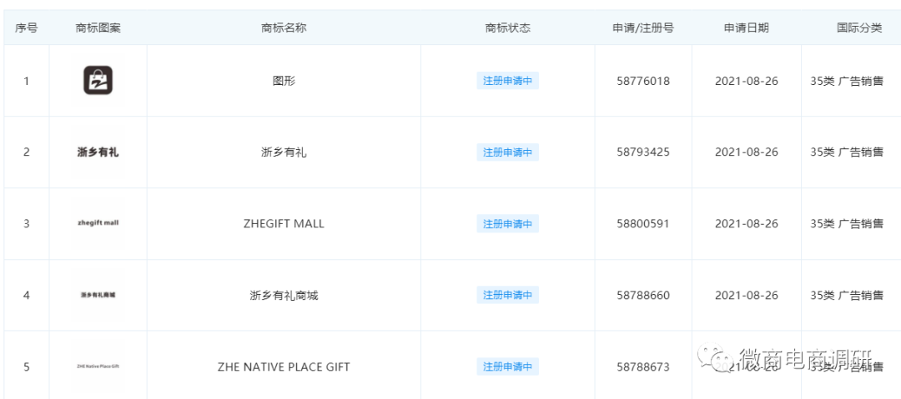The height and width of the screenshot is (399, 901).
Task: Select the 商标名称 column header
Action: (284, 28)
